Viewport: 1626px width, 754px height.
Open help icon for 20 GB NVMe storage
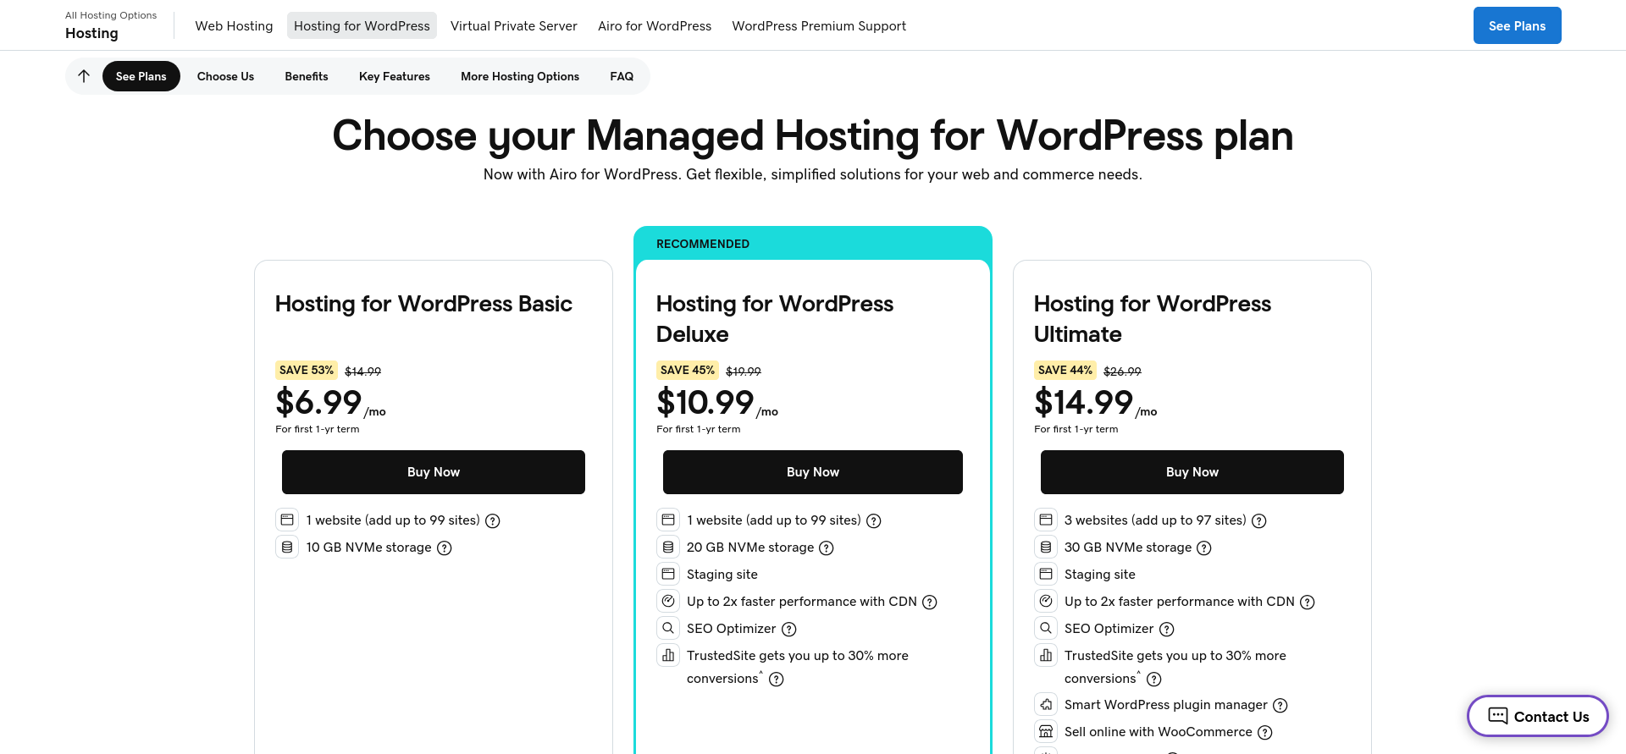[x=827, y=548]
